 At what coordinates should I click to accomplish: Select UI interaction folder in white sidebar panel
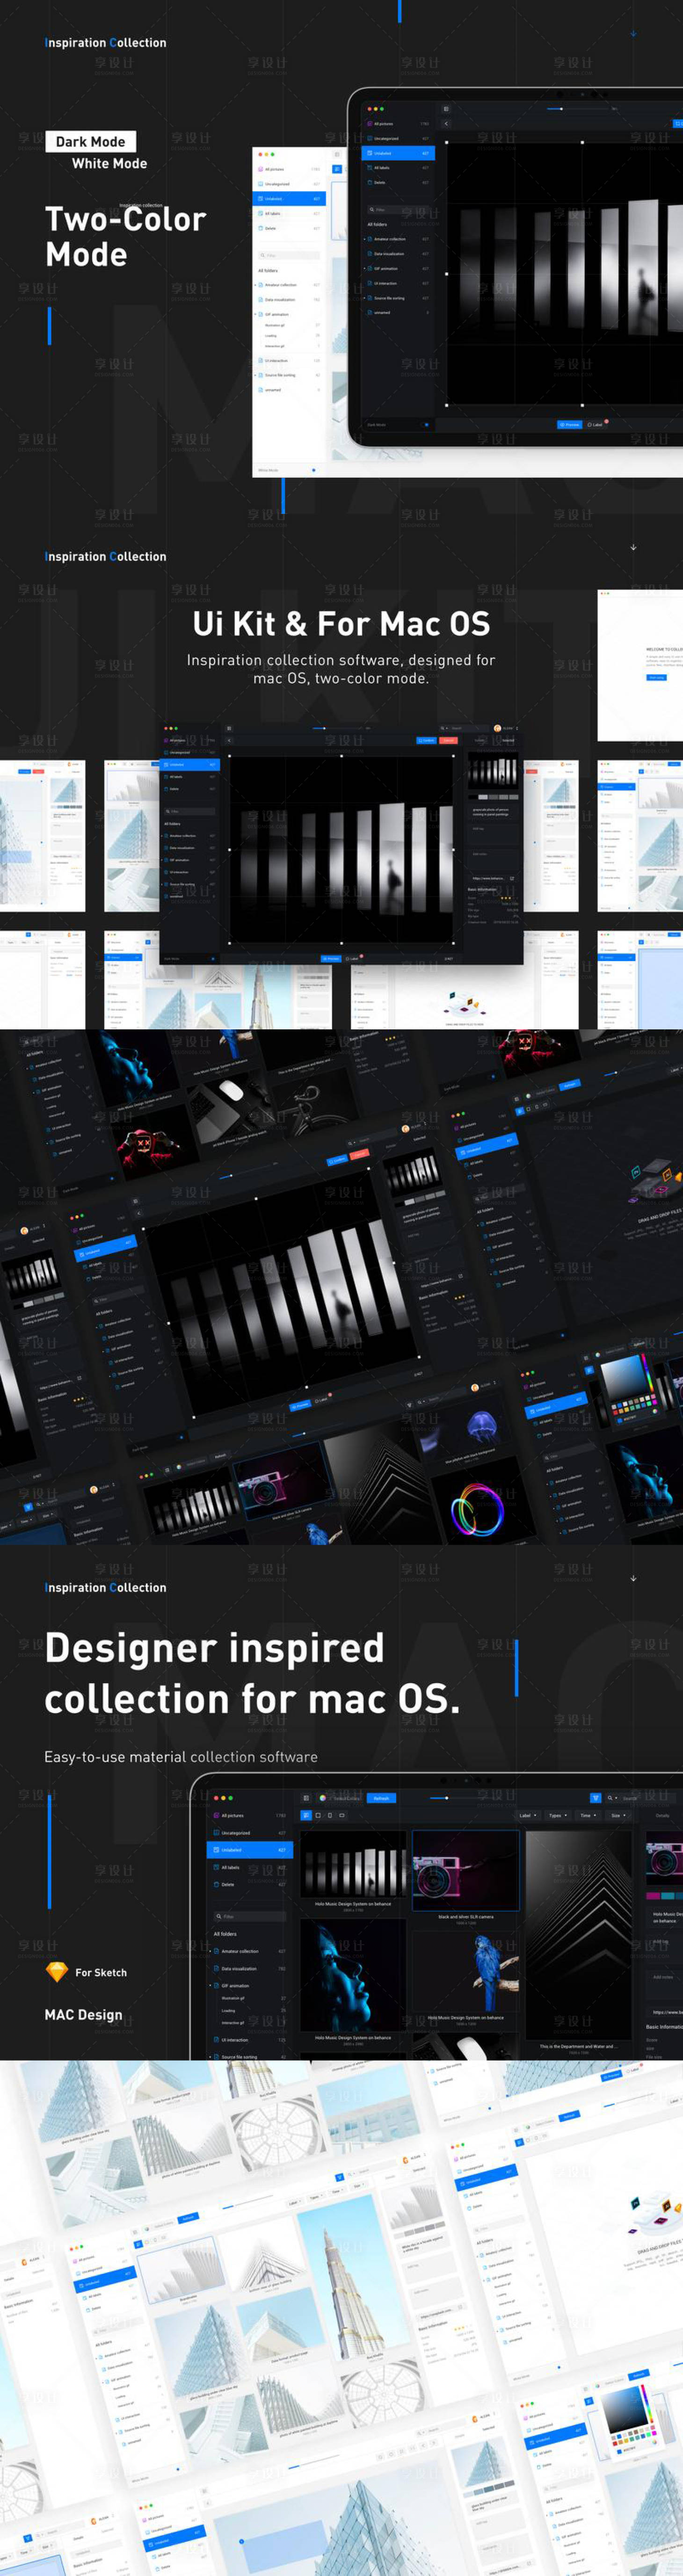pyautogui.click(x=289, y=361)
